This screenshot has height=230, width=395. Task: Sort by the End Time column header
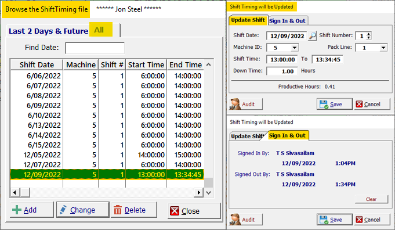point(186,65)
